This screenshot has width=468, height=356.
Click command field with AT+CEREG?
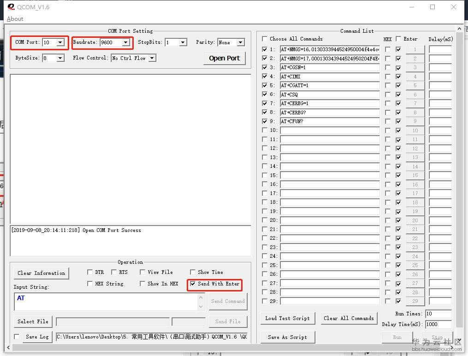330,113
